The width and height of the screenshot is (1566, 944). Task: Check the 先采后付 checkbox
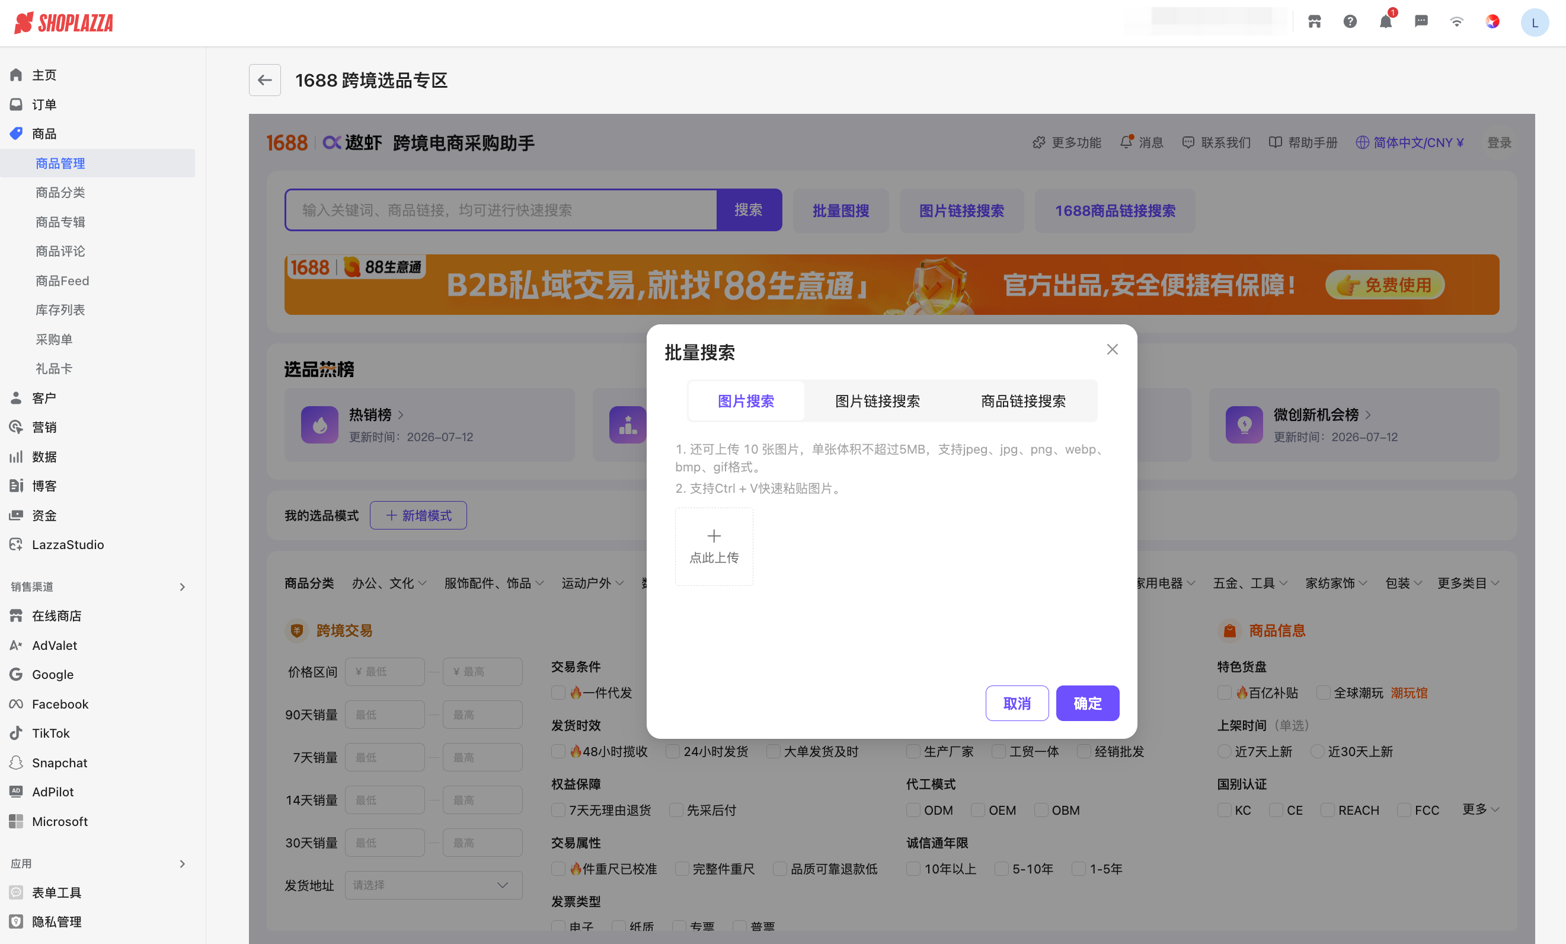pos(676,811)
